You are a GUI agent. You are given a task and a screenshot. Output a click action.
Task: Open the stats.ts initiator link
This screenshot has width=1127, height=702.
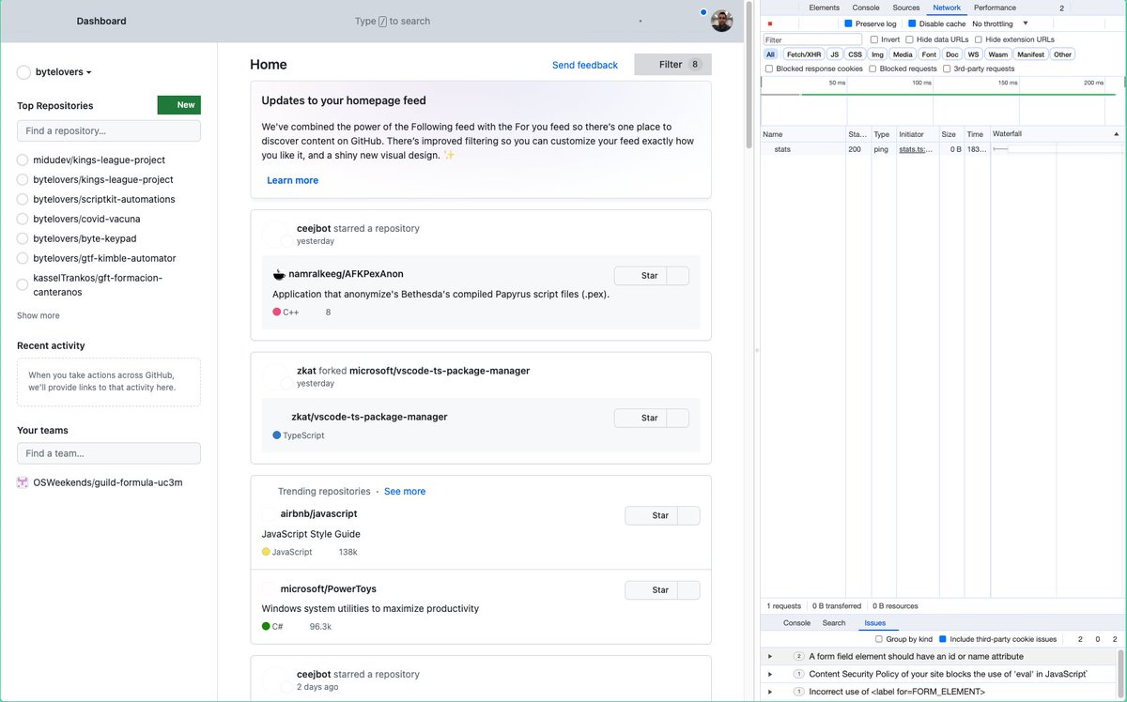coord(916,149)
